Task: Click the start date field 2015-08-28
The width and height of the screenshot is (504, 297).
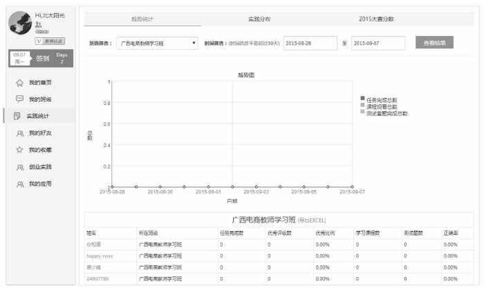Action: (310, 43)
